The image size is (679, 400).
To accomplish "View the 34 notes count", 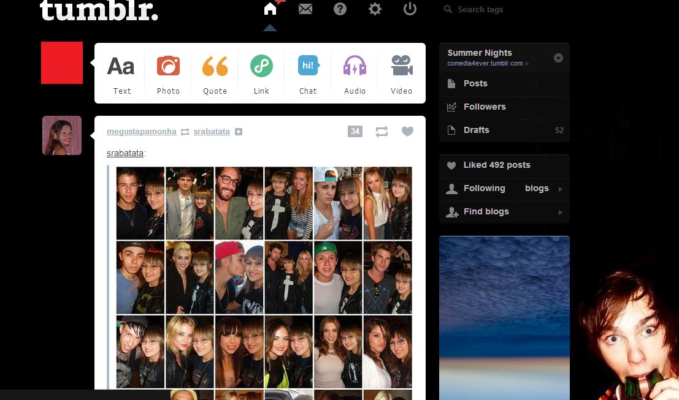I will point(355,132).
